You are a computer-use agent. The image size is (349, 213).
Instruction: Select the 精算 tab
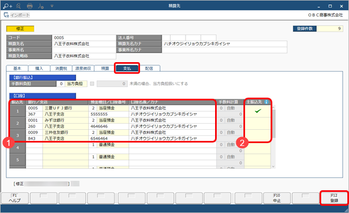pos(105,68)
